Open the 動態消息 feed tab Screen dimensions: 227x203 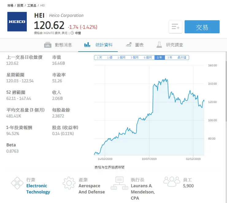coord(58,45)
